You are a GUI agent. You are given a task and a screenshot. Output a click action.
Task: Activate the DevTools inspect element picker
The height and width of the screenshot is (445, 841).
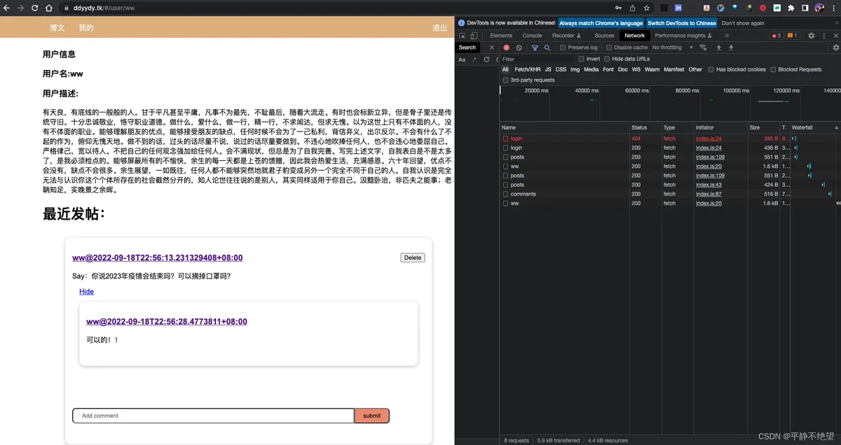coord(463,36)
